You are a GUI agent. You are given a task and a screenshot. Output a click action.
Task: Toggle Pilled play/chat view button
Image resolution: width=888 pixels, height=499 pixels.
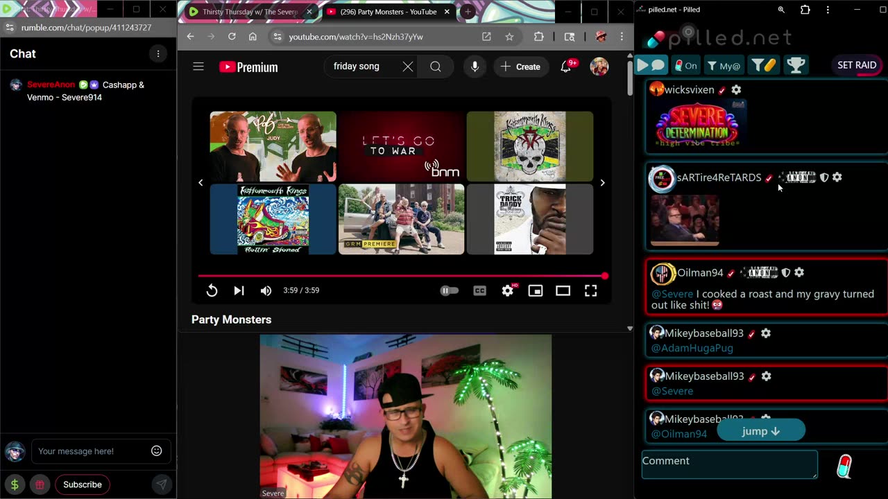(x=651, y=65)
